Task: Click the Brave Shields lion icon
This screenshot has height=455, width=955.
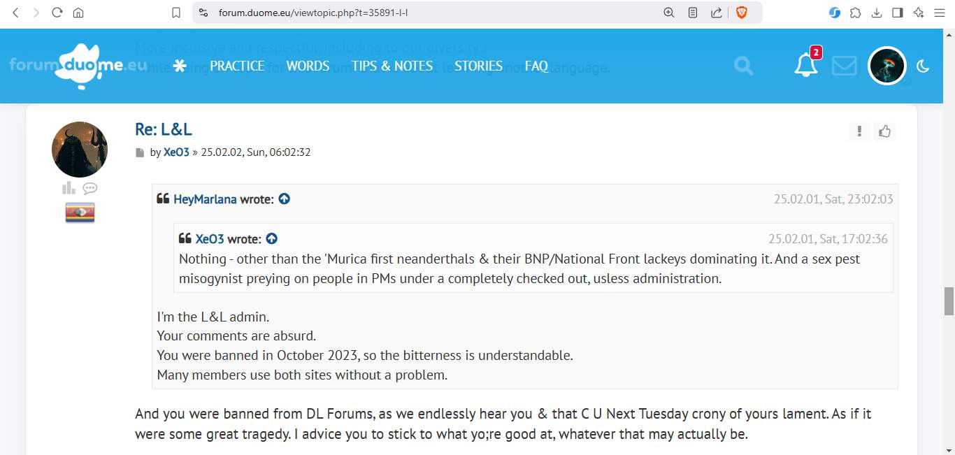Action: [742, 13]
